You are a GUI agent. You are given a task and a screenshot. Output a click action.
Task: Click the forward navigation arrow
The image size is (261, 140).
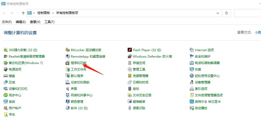12,13
